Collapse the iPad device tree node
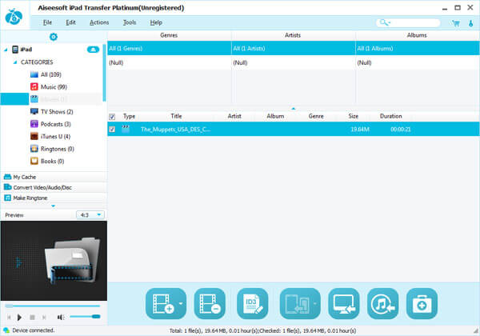 (6, 50)
